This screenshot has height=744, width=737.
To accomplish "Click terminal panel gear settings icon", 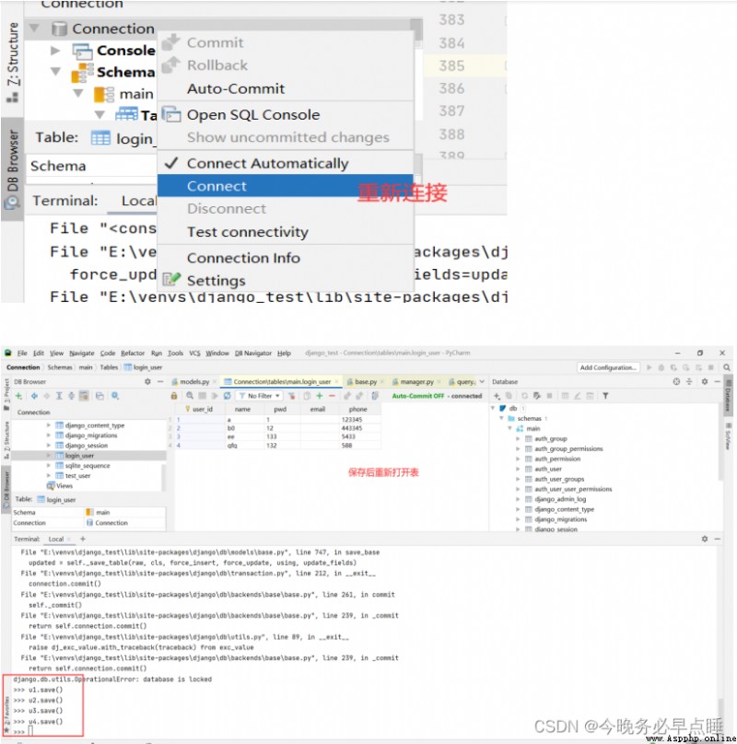I will click(705, 539).
